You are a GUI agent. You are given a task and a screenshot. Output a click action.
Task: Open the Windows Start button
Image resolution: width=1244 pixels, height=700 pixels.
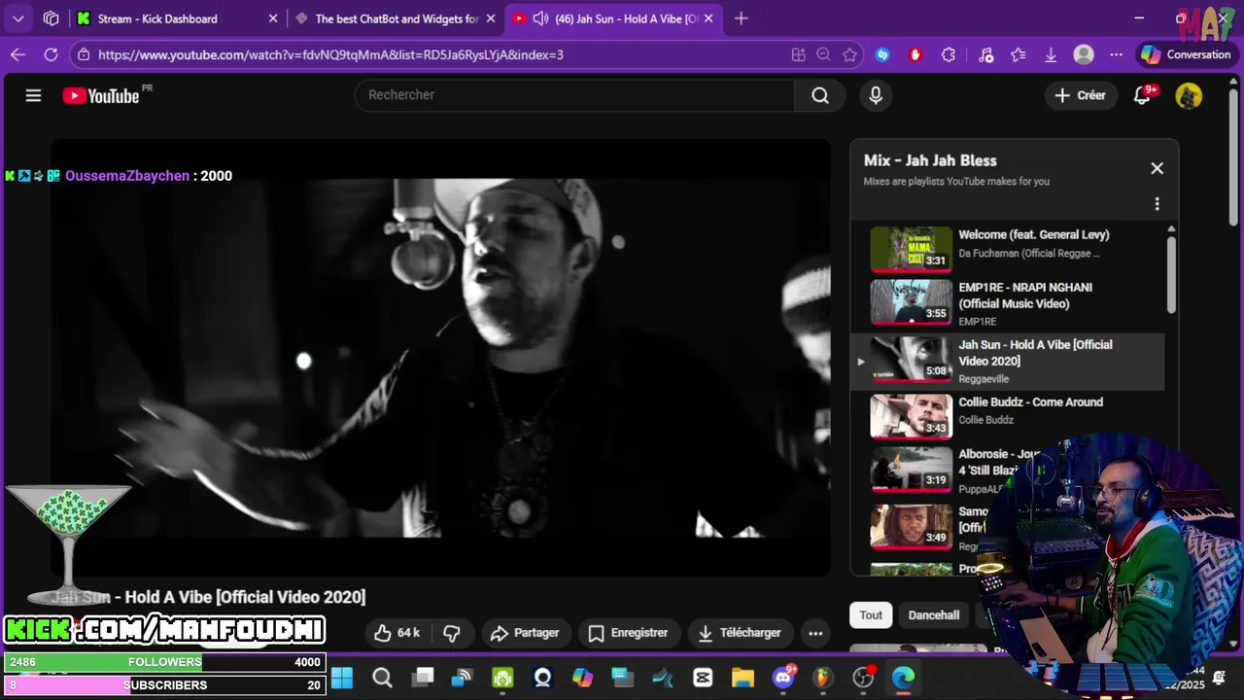point(342,678)
